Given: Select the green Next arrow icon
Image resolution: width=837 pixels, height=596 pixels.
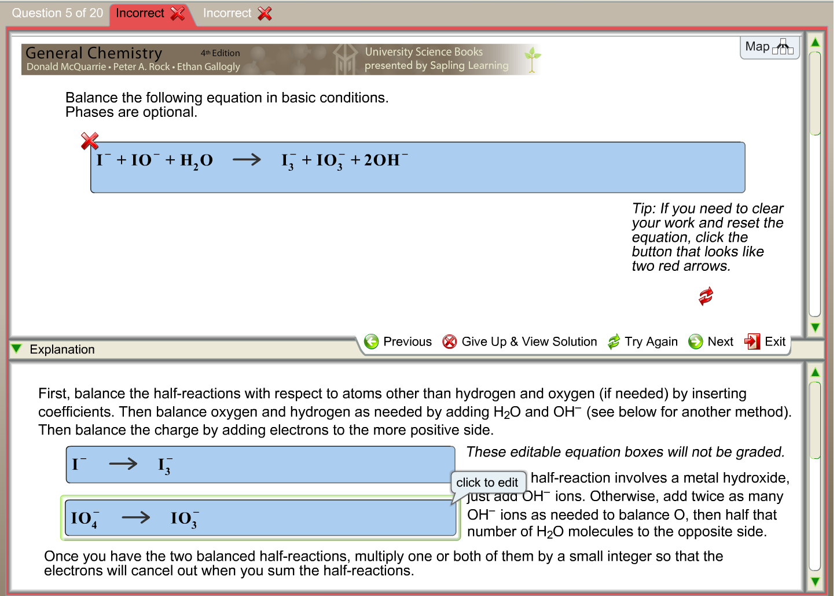Looking at the screenshot, I should pyautogui.click(x=695, y=341).
